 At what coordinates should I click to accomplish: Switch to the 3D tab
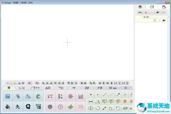pyautogui.click(x=87, y=88)
